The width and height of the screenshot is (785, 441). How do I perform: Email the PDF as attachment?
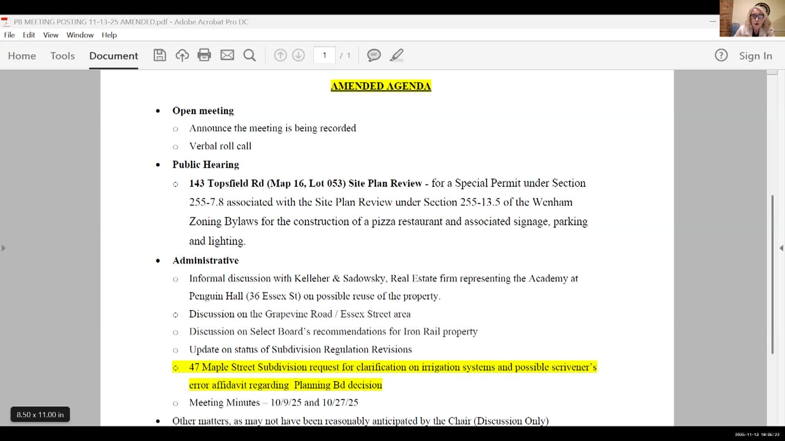pyautogui.click(x=227, y=55)
